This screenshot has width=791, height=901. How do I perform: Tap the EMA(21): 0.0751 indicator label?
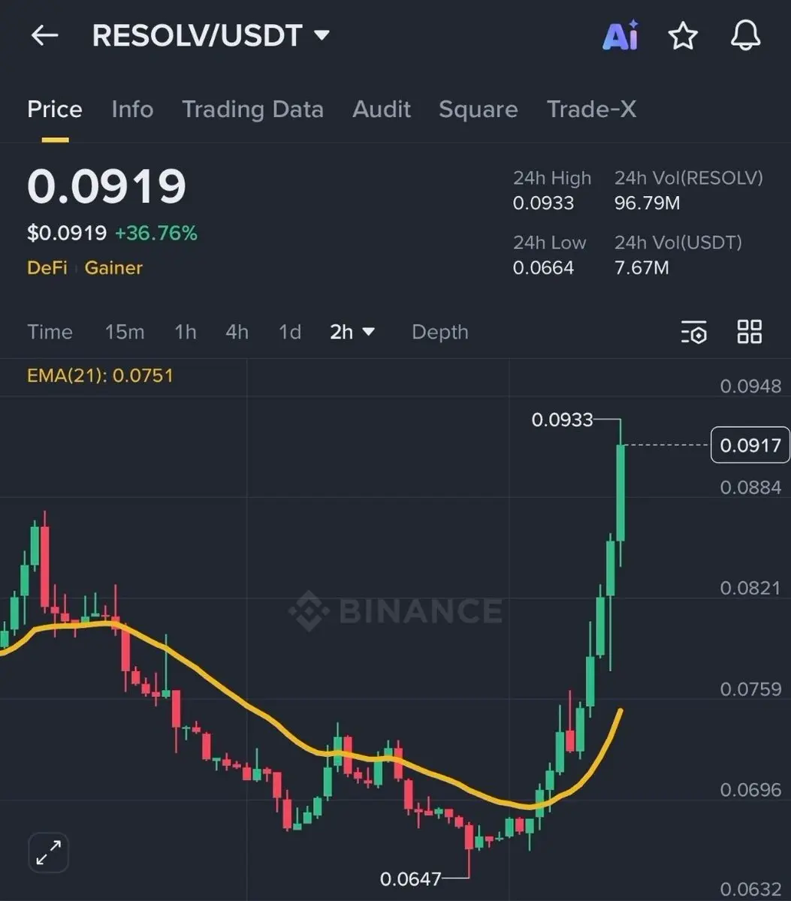pos(100,375)
